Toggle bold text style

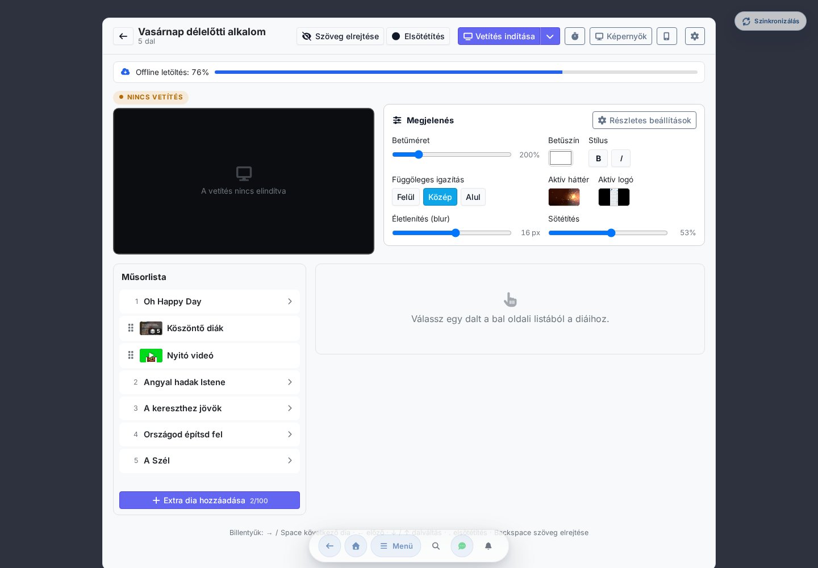pos(598,158)
